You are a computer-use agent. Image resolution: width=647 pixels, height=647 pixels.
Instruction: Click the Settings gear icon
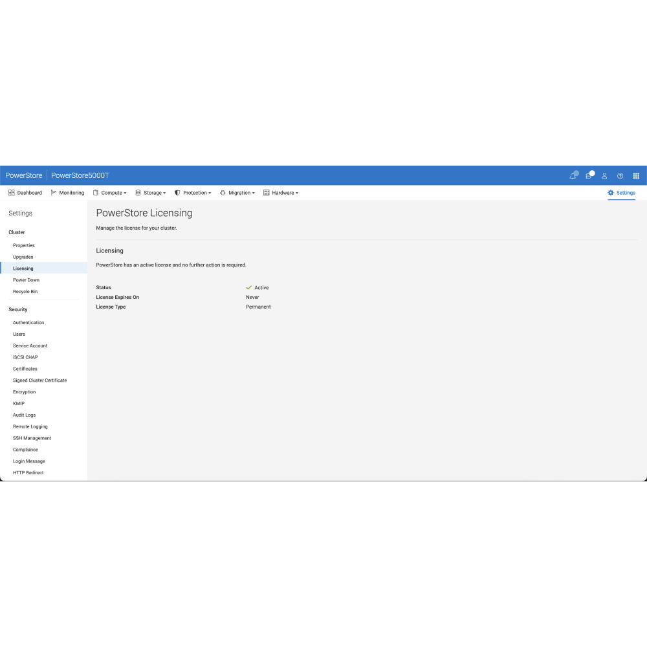coord(611,193)
